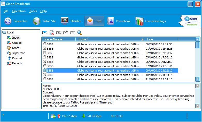This screenshot has width=202, height=122.
Task: Click the window title bar app icon
Action: tap(3, 4)
